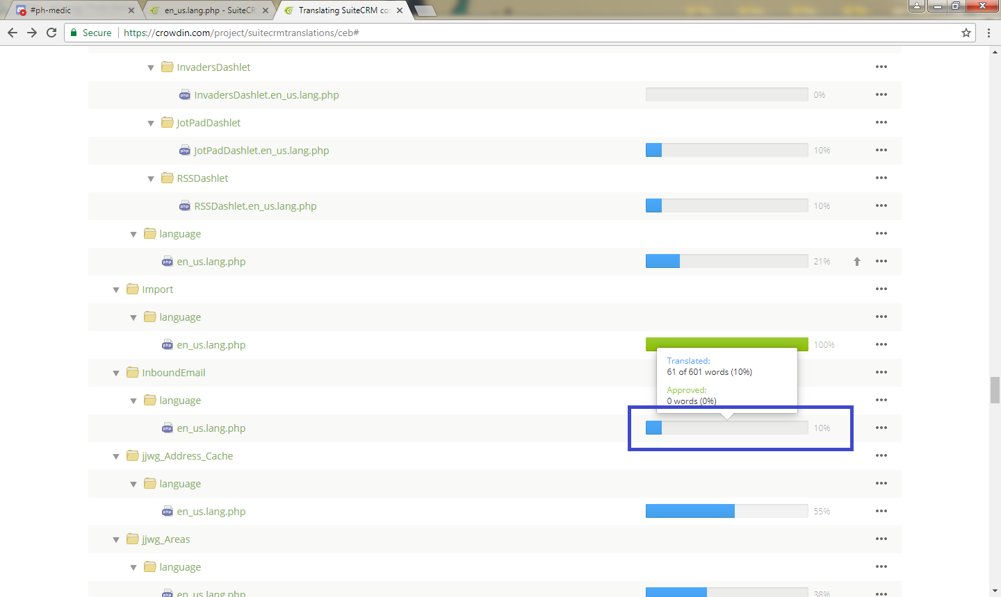Open JotPadDashlet.en_us.lang.php file
The width and height of the screenshot is (1001, 597).
click(x=262, y=151)
